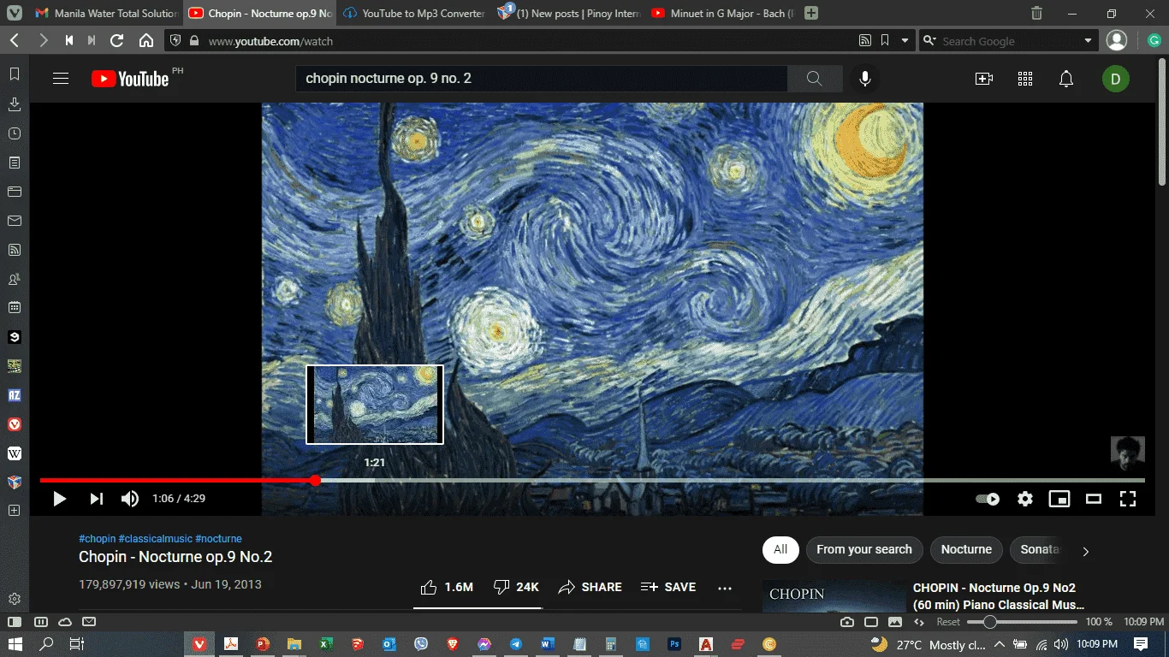Open the Windows Start menu
Screen dimensions: 1169x657
(15, 644)
